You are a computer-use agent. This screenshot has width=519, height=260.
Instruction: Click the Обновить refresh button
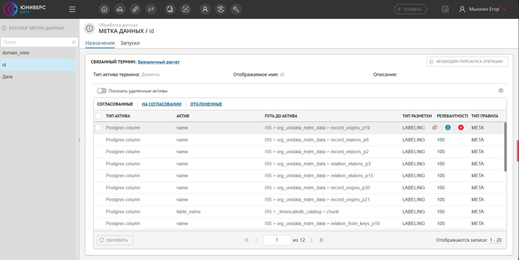115,240
